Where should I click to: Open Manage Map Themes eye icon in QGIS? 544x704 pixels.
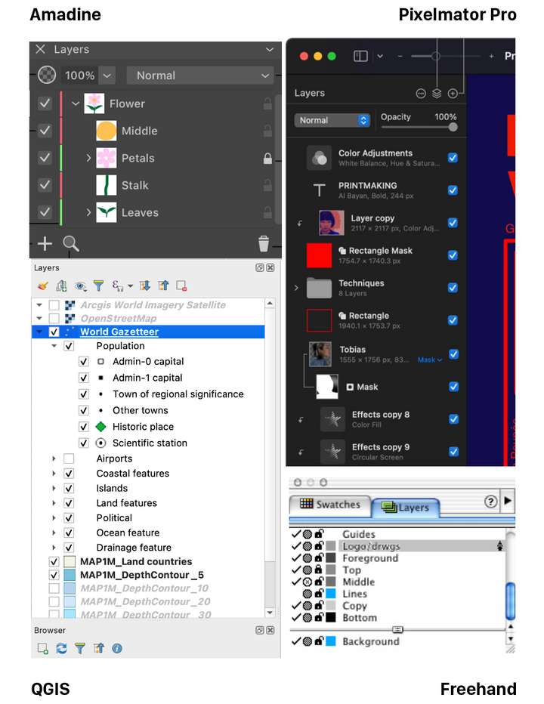tap(80, 286)
